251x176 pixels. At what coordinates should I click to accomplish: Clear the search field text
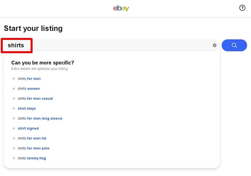click(215, 45)
